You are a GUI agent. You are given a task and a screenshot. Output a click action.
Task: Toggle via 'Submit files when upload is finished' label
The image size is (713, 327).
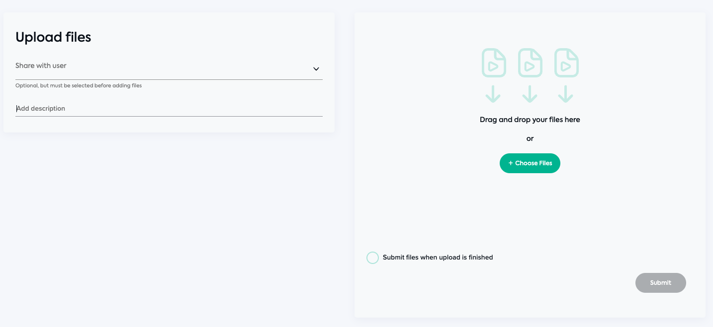click(438, 258)
